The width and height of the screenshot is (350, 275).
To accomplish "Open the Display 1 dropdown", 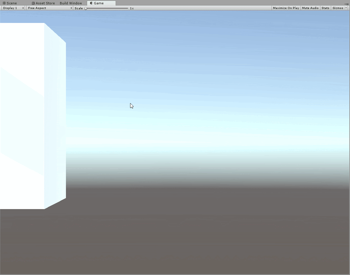I will click(13, 8).
